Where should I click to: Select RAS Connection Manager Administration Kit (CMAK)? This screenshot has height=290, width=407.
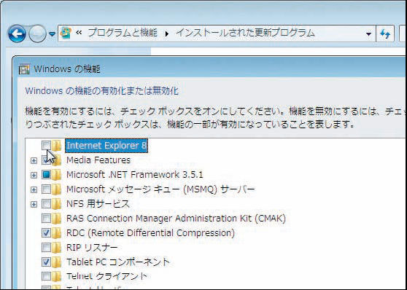tap(176, 219)
